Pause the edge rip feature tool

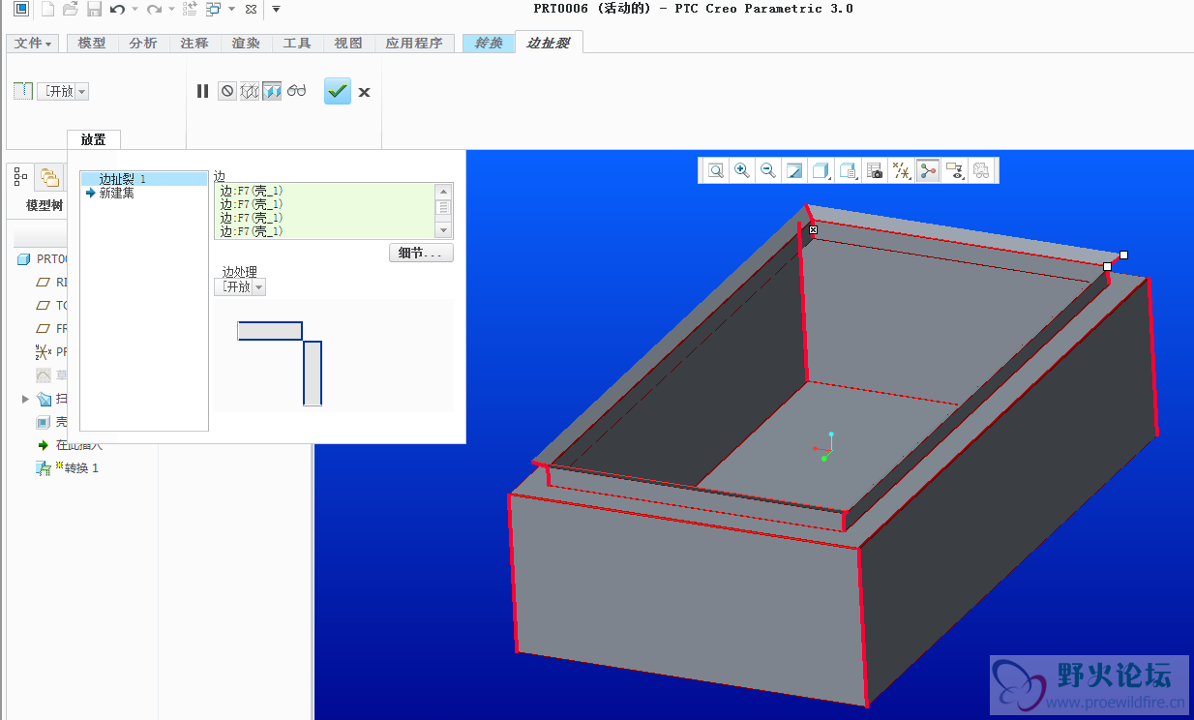tap(202, 91)
